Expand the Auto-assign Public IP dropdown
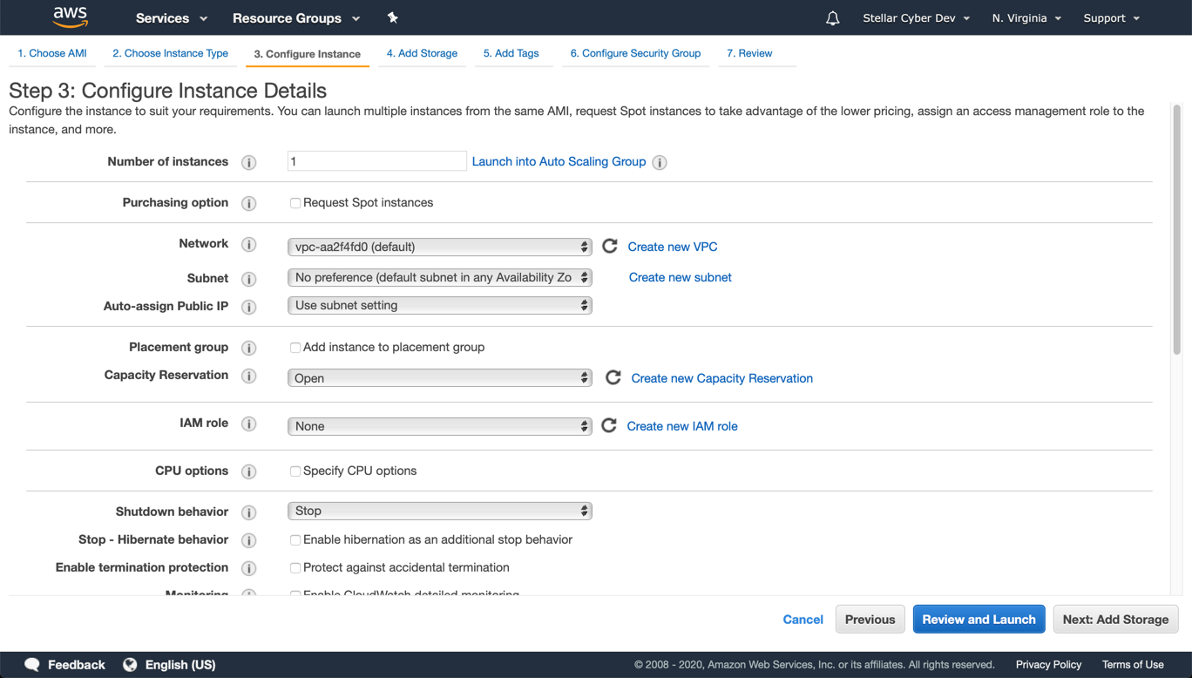Screen dimensions: 1192x678 tap(439, 306)
